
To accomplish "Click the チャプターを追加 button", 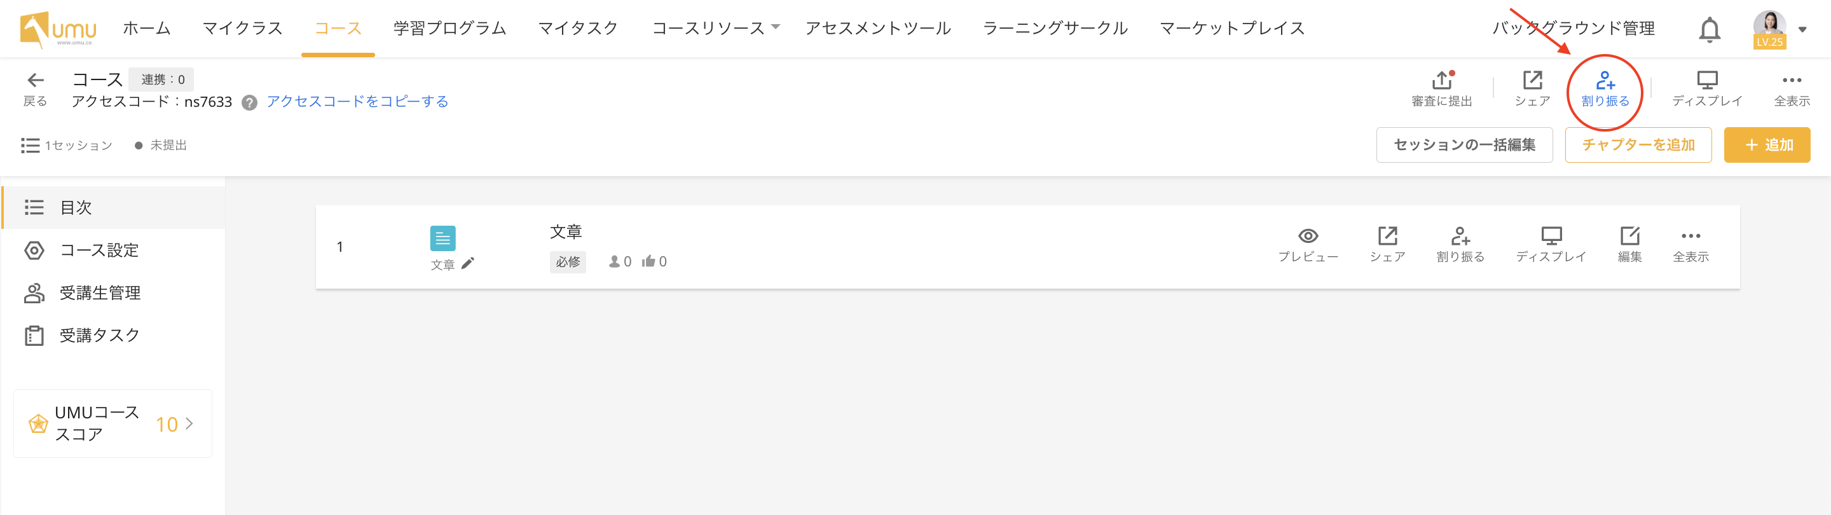I will [x=1638, y=145].
